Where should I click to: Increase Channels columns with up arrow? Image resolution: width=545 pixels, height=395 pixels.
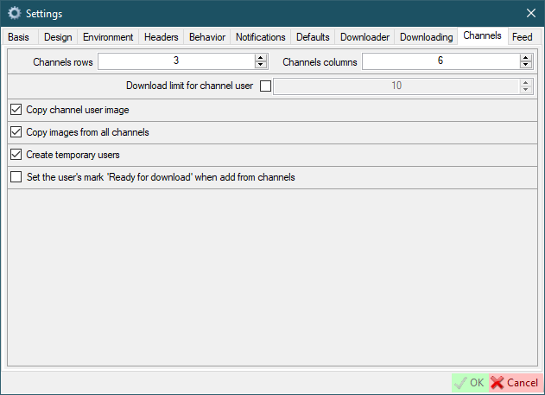(525, 58)
